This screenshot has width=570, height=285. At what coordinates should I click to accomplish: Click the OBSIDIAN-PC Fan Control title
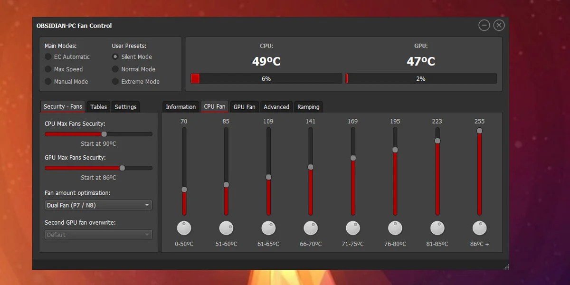tap(74, 26)
